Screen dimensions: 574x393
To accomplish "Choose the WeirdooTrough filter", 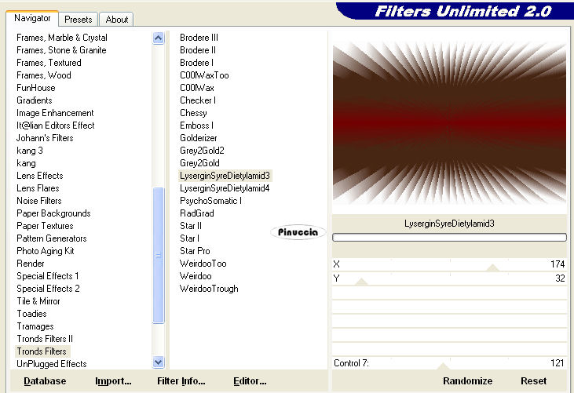I will click(209, 289).
